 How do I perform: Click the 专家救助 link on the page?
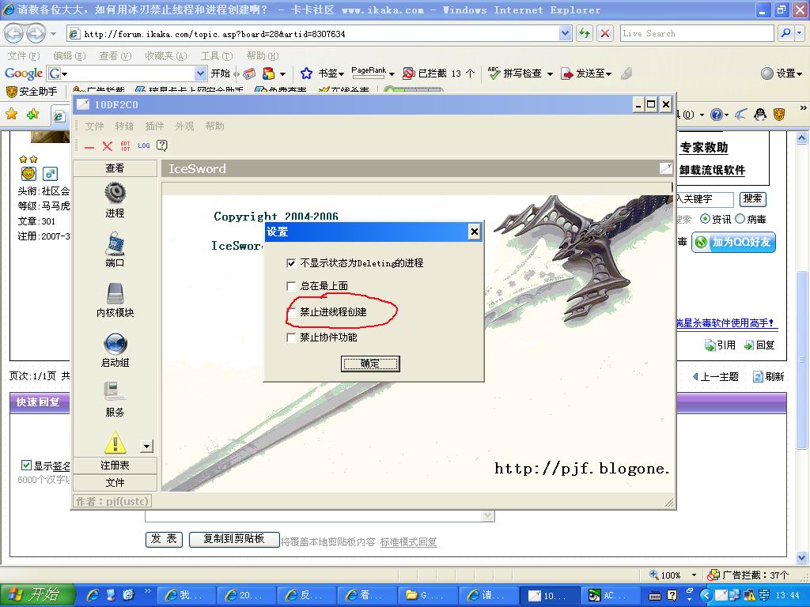pyautogui.click(x=703, y=148)
